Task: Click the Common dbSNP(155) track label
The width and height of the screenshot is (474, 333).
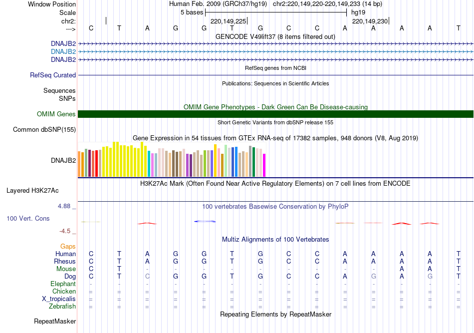Action: (44, 129)
